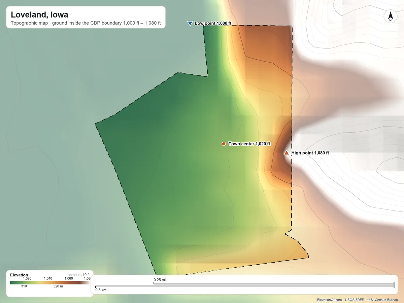Click the orange high point triangle marker
The image size is (404, 303).
point(287,153)
